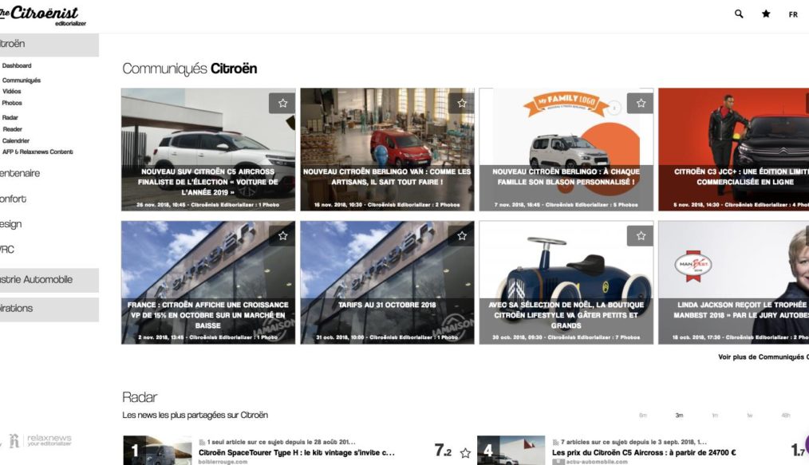This screenshot has width=809, height=465.
Task: Favorite the sélection de Noël card star
Action: pyautogui.click(x=641, y=235)
